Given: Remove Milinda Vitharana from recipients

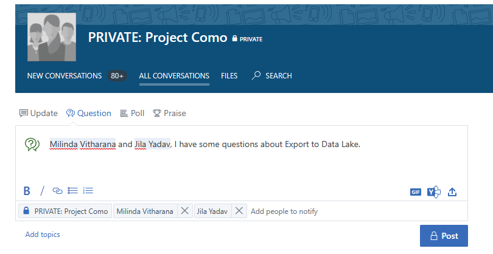Looking at the screenshot, I should coord(184,211).
